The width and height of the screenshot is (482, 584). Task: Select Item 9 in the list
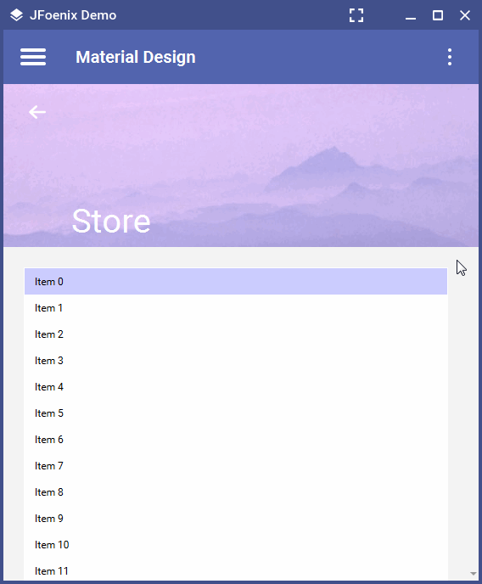click(x=236, y=519)
